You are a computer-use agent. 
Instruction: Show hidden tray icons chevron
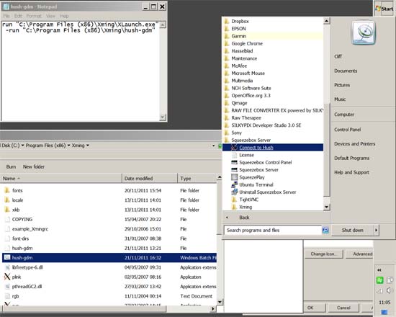379,270
